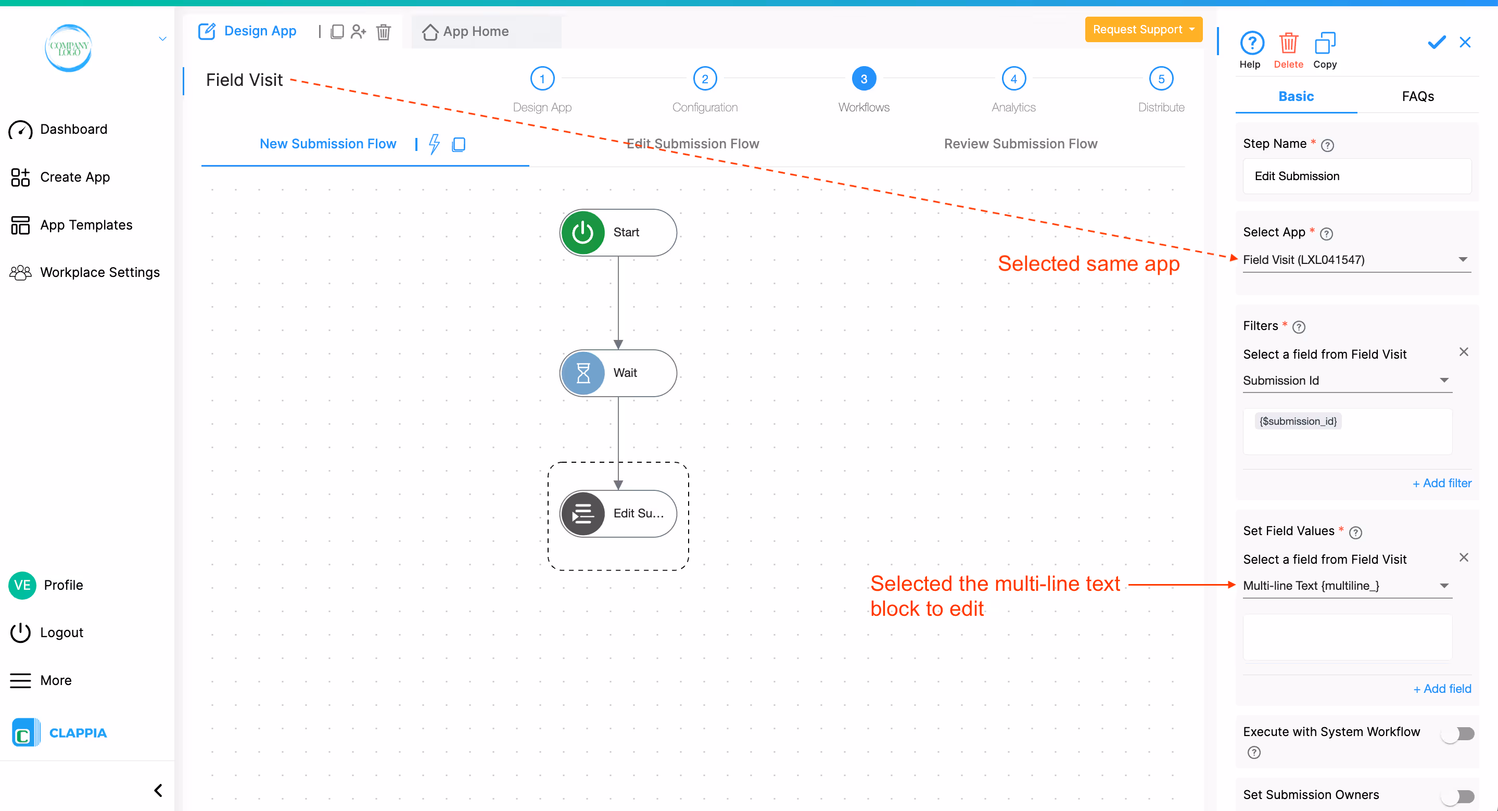The width and height of the screenshot is (1498, 811).
Task: Click the add user icon in top toolbar
Action: tap(358, 31)
